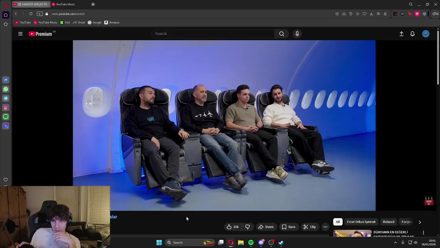Open the Opera AI assistant button
Screen dimensions: 440x248
click(x=435, y=14)
